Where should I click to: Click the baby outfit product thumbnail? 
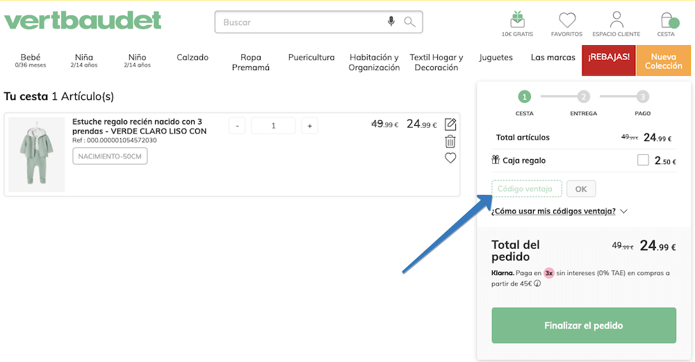(x=36, y=155)
